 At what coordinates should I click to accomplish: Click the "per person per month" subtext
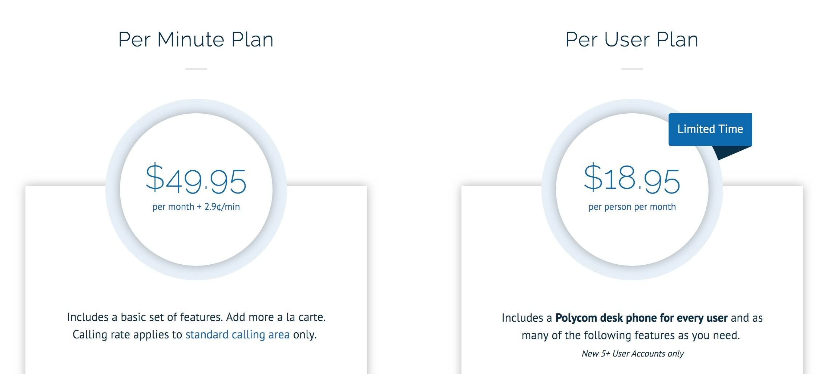pos(632,207)
